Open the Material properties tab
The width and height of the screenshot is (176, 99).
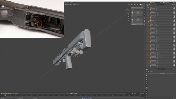point(147,97)
